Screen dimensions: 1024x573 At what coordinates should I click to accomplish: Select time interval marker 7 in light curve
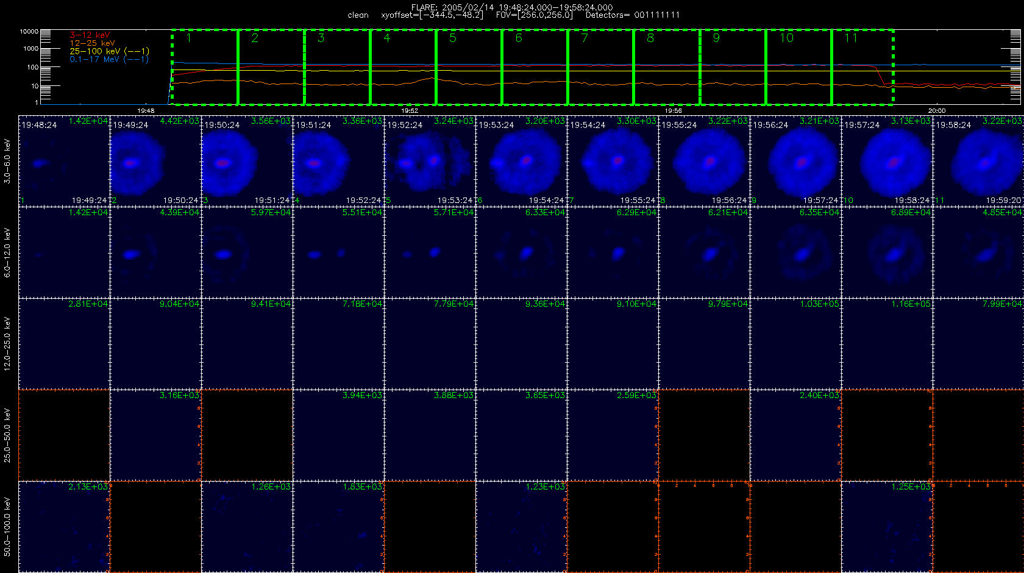[x=585, y=38]
